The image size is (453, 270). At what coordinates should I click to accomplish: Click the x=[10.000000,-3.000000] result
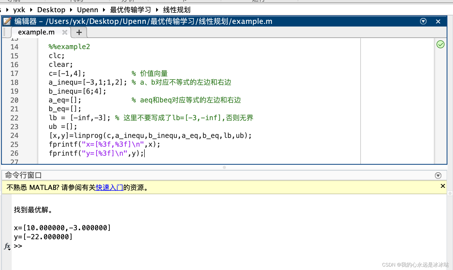(x=62, y=228)
